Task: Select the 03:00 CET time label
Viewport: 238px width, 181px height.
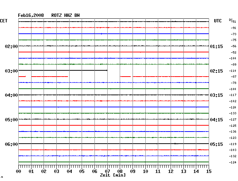Action: pyautogui.click(x=11, y=71)
